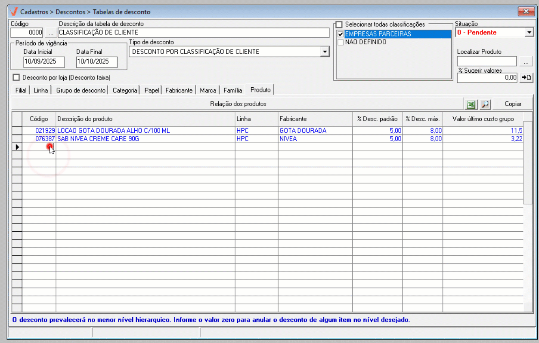Switch to the Fabricante tab
539x343 pixels.
[179, 90]
